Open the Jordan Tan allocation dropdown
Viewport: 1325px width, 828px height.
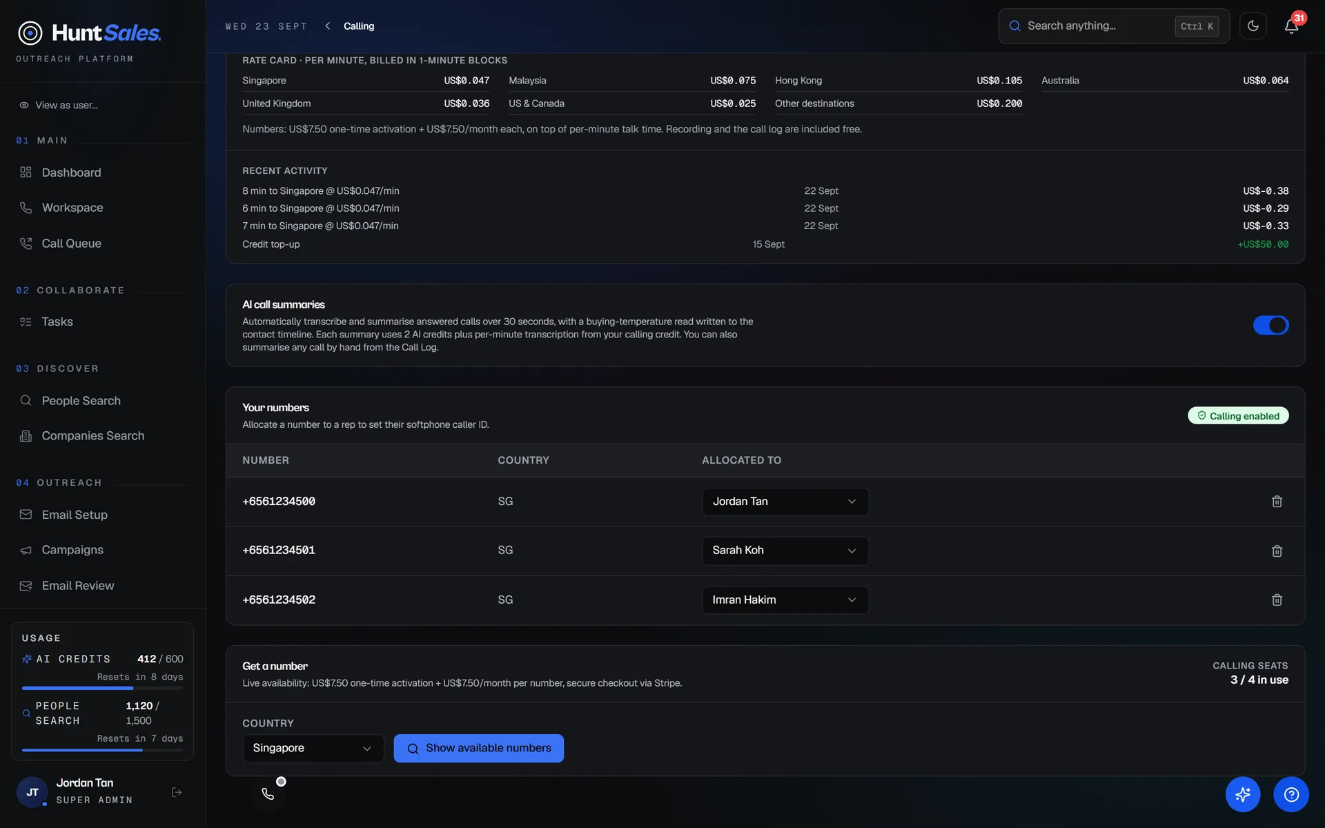(785, 502)
